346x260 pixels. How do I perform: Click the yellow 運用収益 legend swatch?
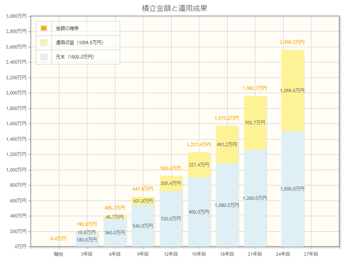pyautogui.click(x=44, y=43)
